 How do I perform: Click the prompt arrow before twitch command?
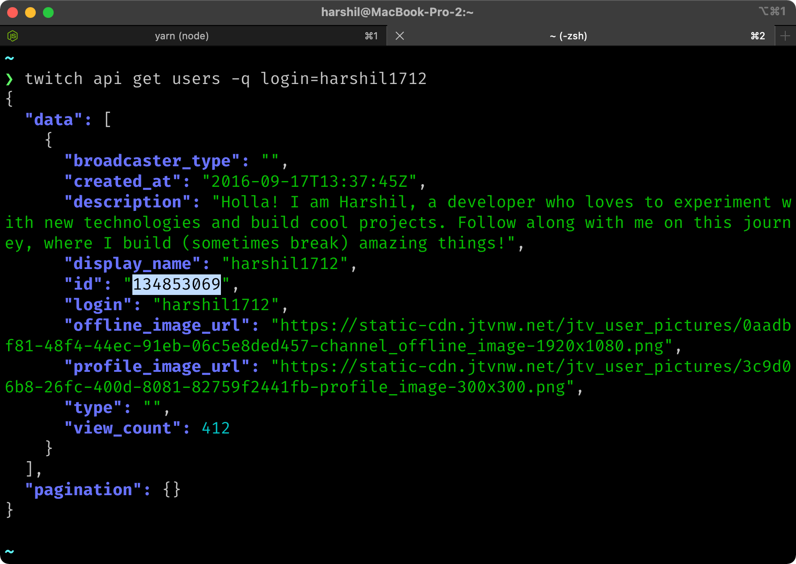pos(9,79)
